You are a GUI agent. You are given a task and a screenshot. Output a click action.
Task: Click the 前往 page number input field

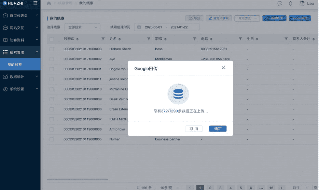[306, 188]
